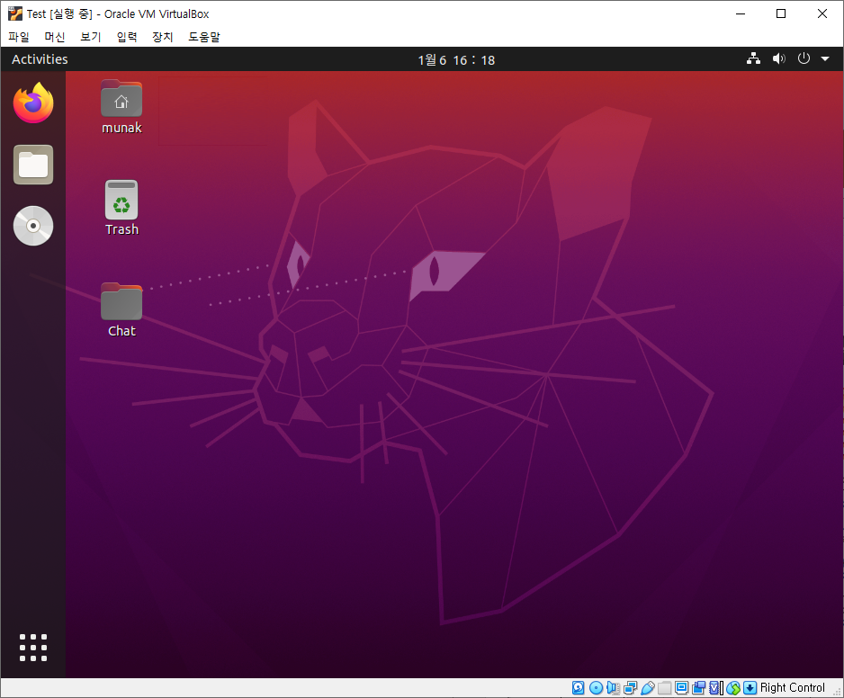Click the audio status indicator
The image size is (844, 698).
click(x=613, y=688)
